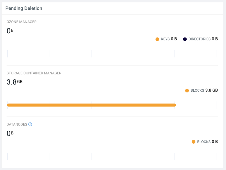Click the dark DIRECTORIES legend dot
The image size is (226, 170).
click(x=185, y=39)
